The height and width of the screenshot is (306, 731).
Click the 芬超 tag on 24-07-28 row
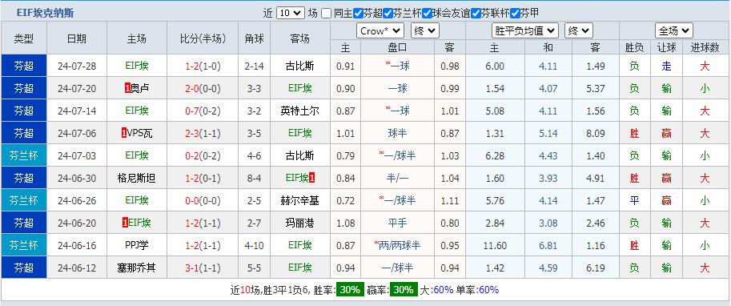point(24,66)
